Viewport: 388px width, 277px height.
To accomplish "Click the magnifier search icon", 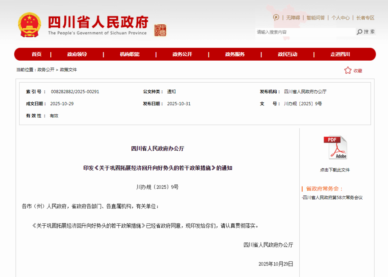I will point(360,32).
